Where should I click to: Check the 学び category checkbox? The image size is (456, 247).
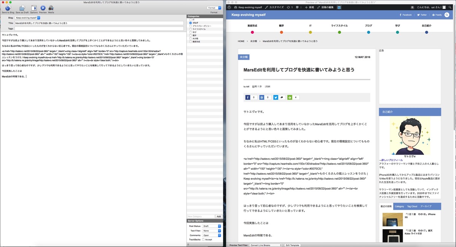[190, 32]
